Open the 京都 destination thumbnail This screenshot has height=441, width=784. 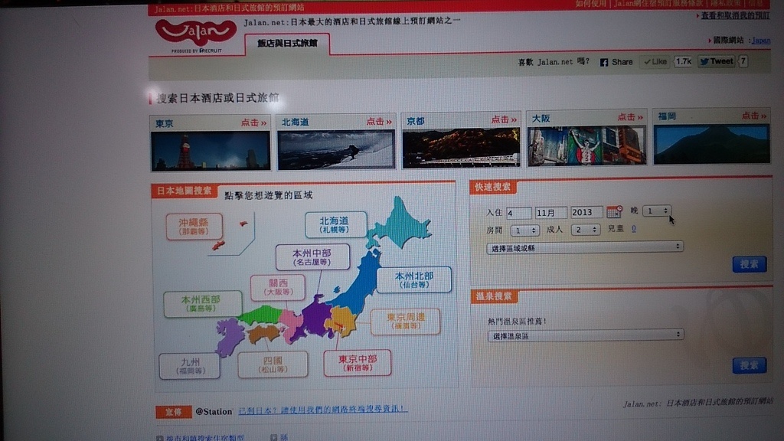[x=461, y=148]
